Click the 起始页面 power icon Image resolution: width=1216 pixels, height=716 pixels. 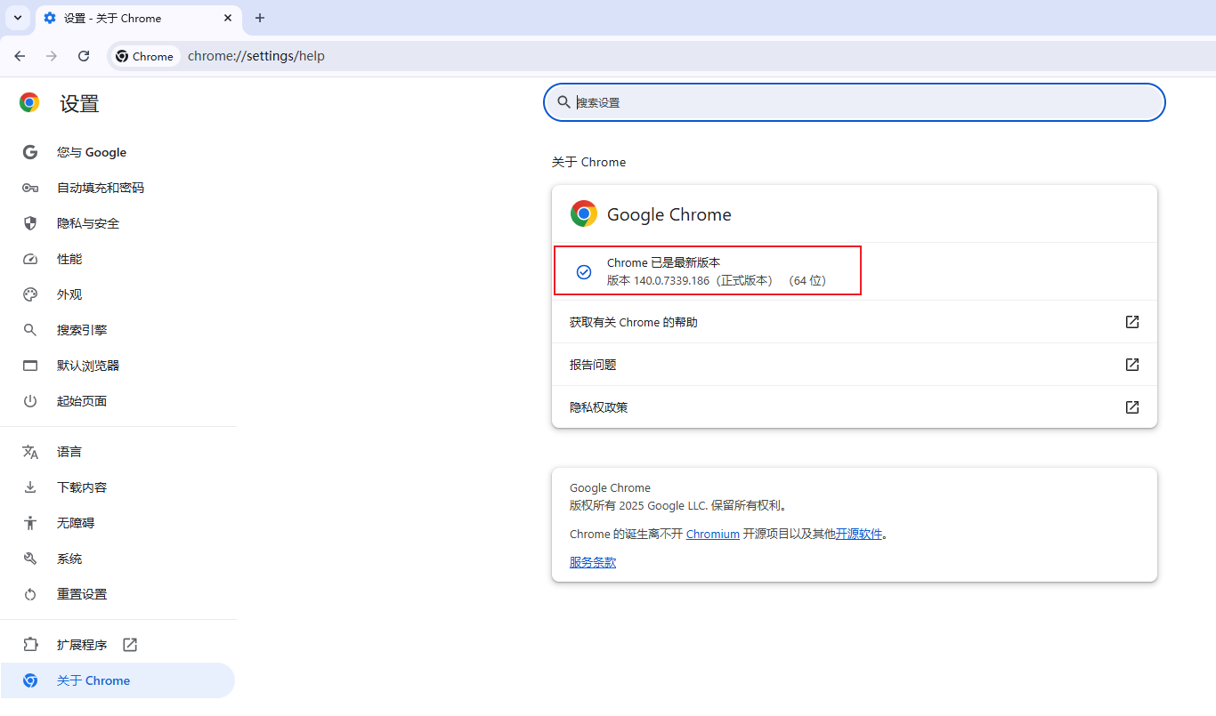(x=29, y=401)
